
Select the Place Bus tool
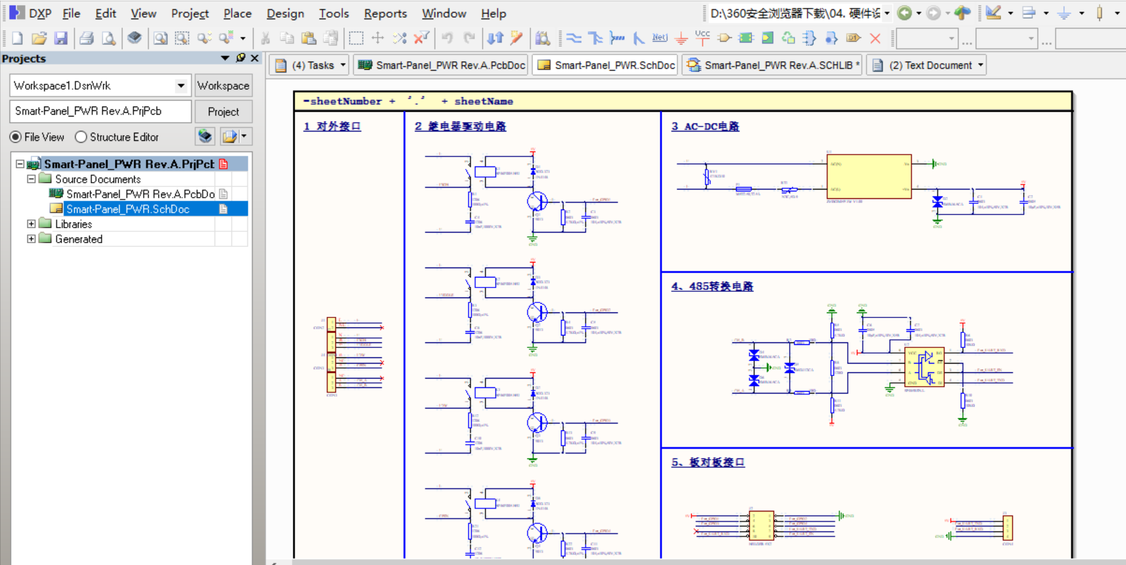tap(595, 39)
